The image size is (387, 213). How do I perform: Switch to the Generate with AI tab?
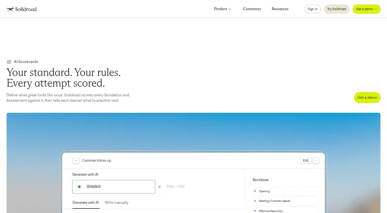(x=86, y=203)
